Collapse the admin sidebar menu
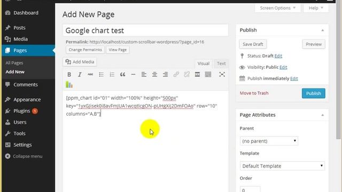Screen dimensions: 342x192 24,156
